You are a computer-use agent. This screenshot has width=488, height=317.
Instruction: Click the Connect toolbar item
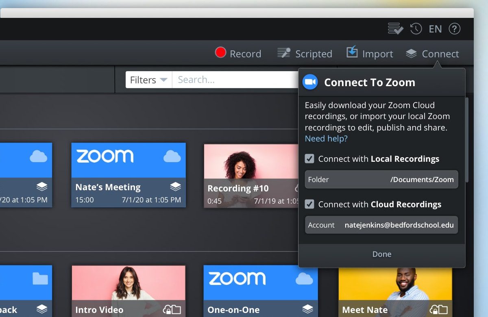(432, 54)
